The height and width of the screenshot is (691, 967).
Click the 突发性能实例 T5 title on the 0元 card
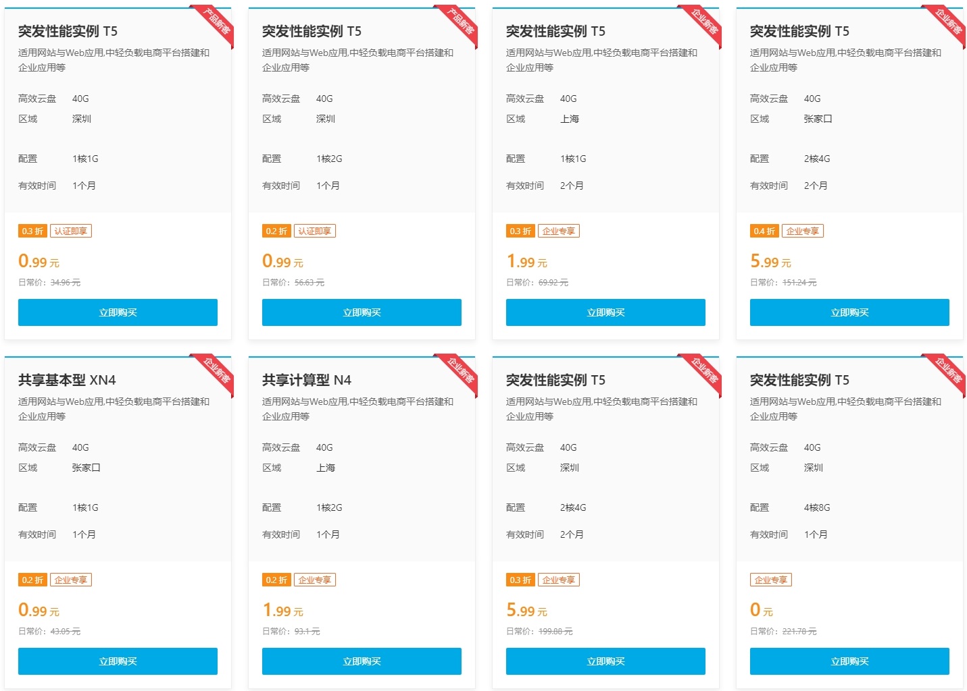[799, 380]
